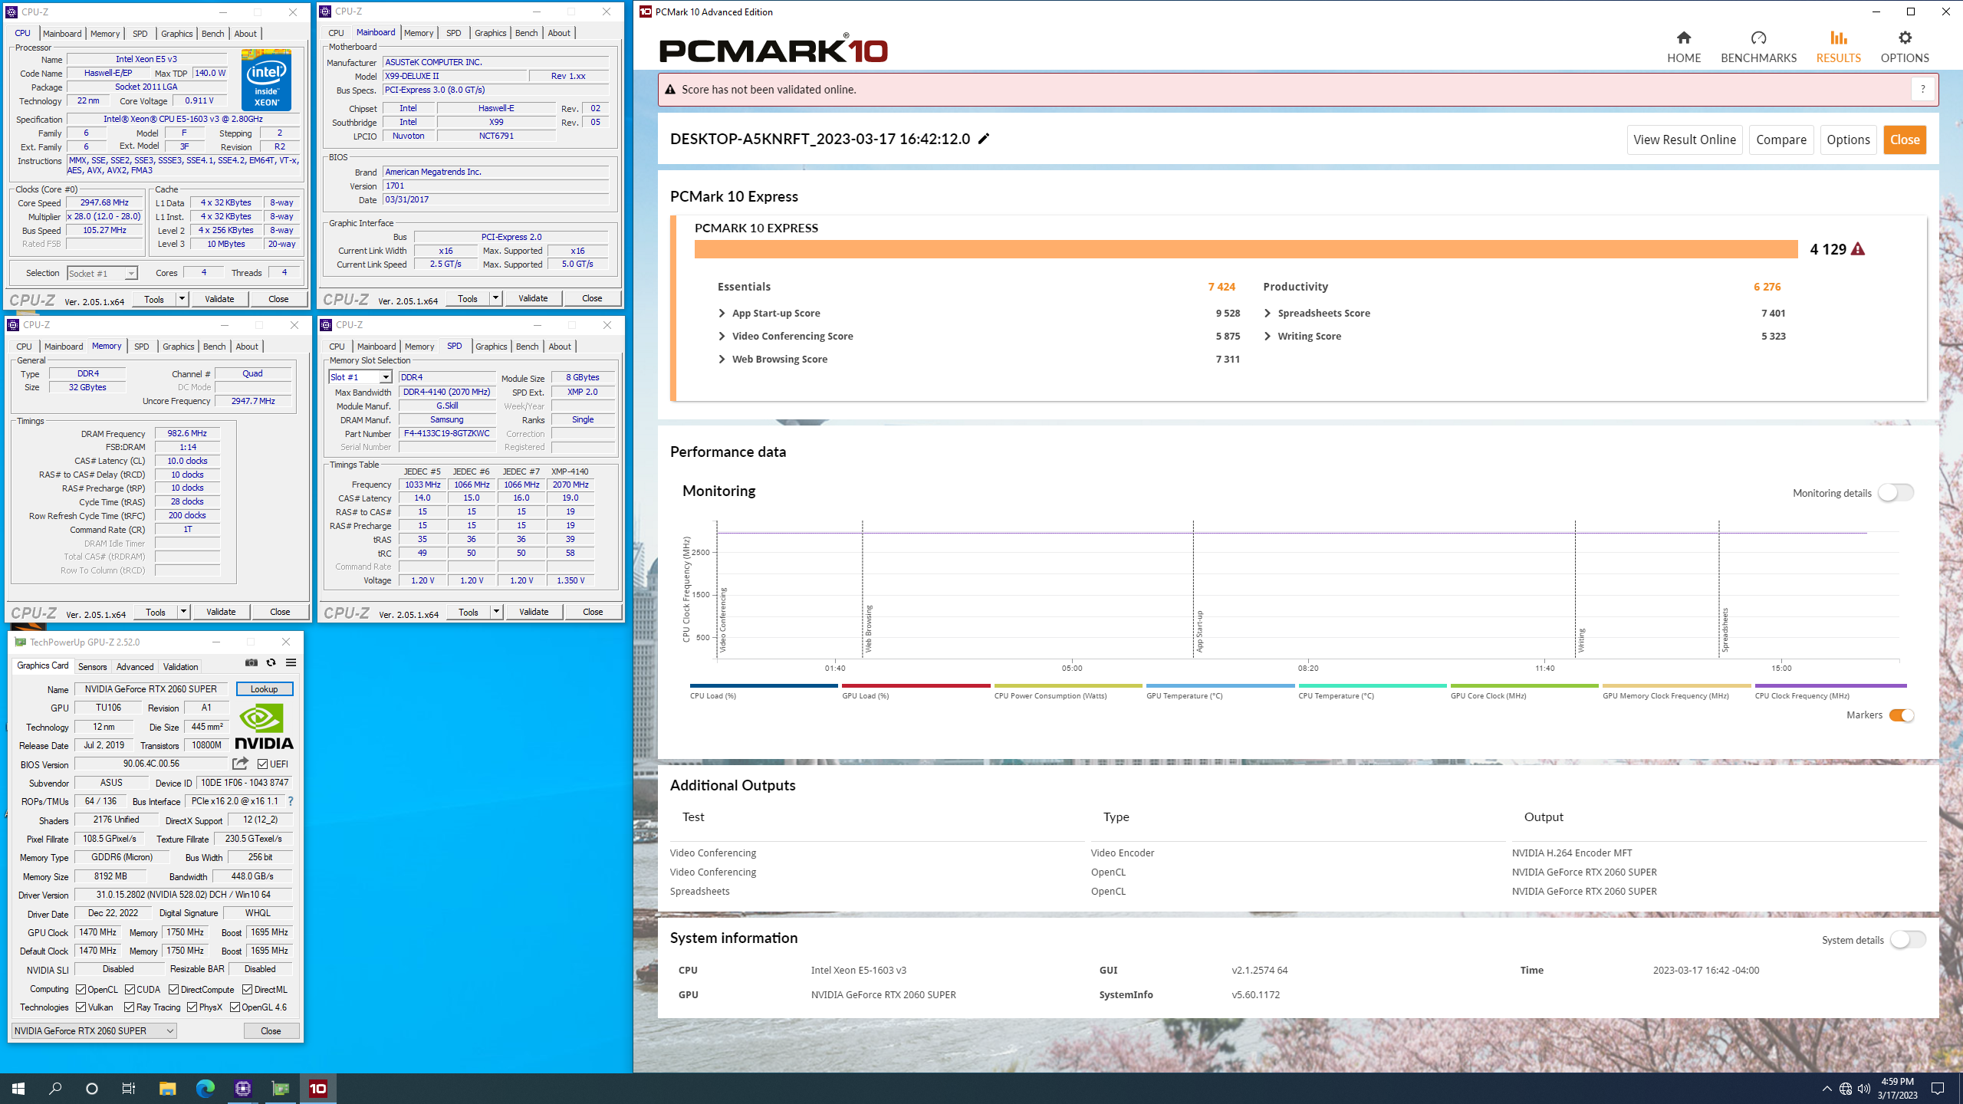1963x1104 pixels.
Task: Click the NVIDIA logo in GPU-Z
Action: pyautogui.click(x=264, y=727)
